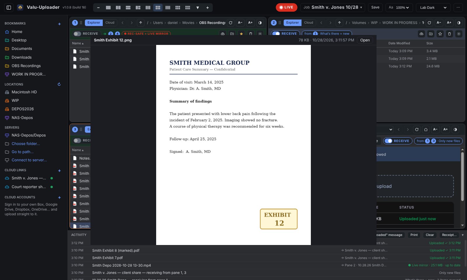The width and height of the screenshot is (467, 280).
Task: Click the cloud upload icon in pane 2
Action: [421, 34]
